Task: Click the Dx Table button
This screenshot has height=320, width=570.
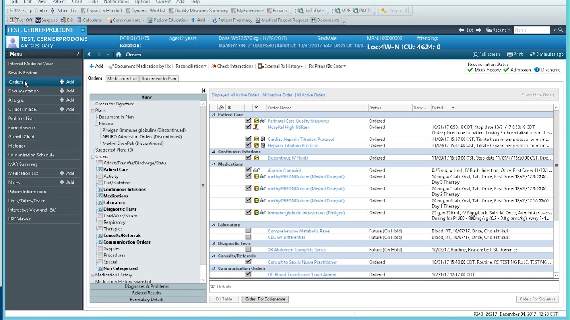Action: [x=224, y=299]
